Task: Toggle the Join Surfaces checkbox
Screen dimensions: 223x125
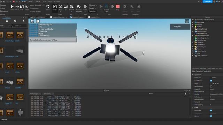Action: click(x=31, y=11)
